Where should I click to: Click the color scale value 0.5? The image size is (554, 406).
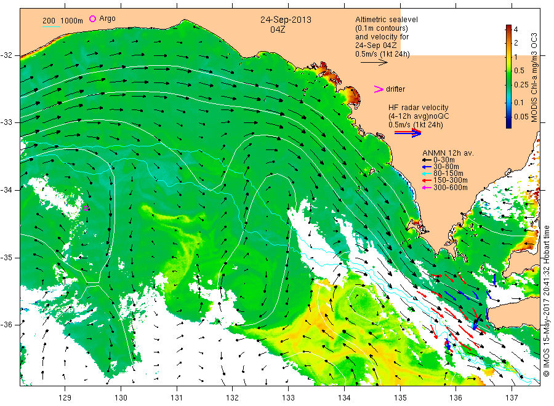pos(519,71)
